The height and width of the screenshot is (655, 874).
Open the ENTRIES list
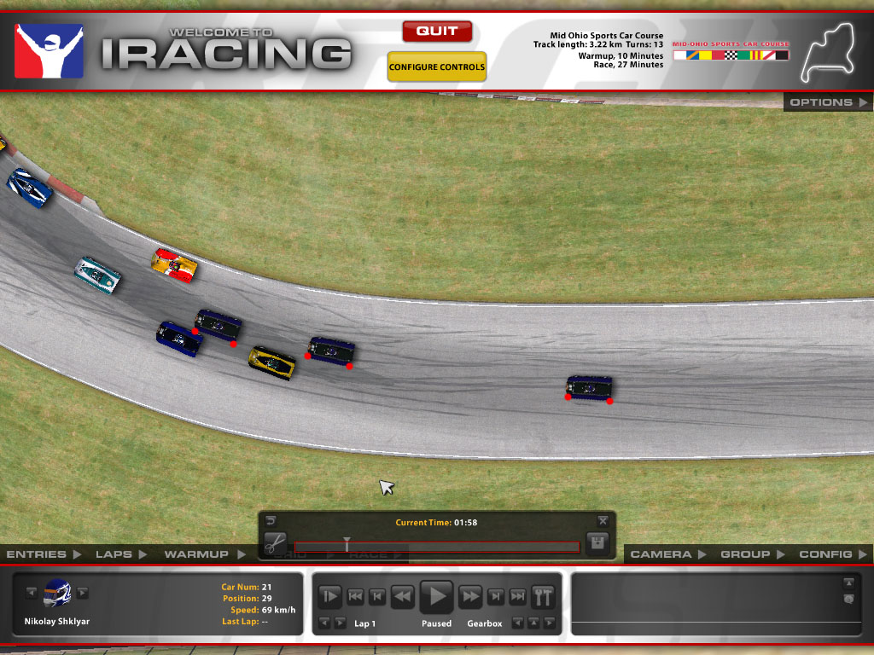[43, 554]
